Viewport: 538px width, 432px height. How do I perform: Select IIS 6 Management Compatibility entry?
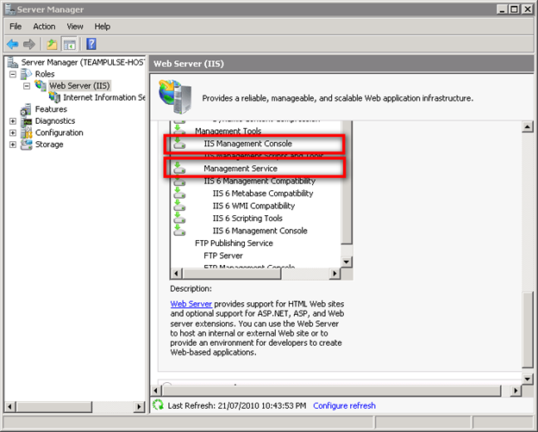point(260,181)
